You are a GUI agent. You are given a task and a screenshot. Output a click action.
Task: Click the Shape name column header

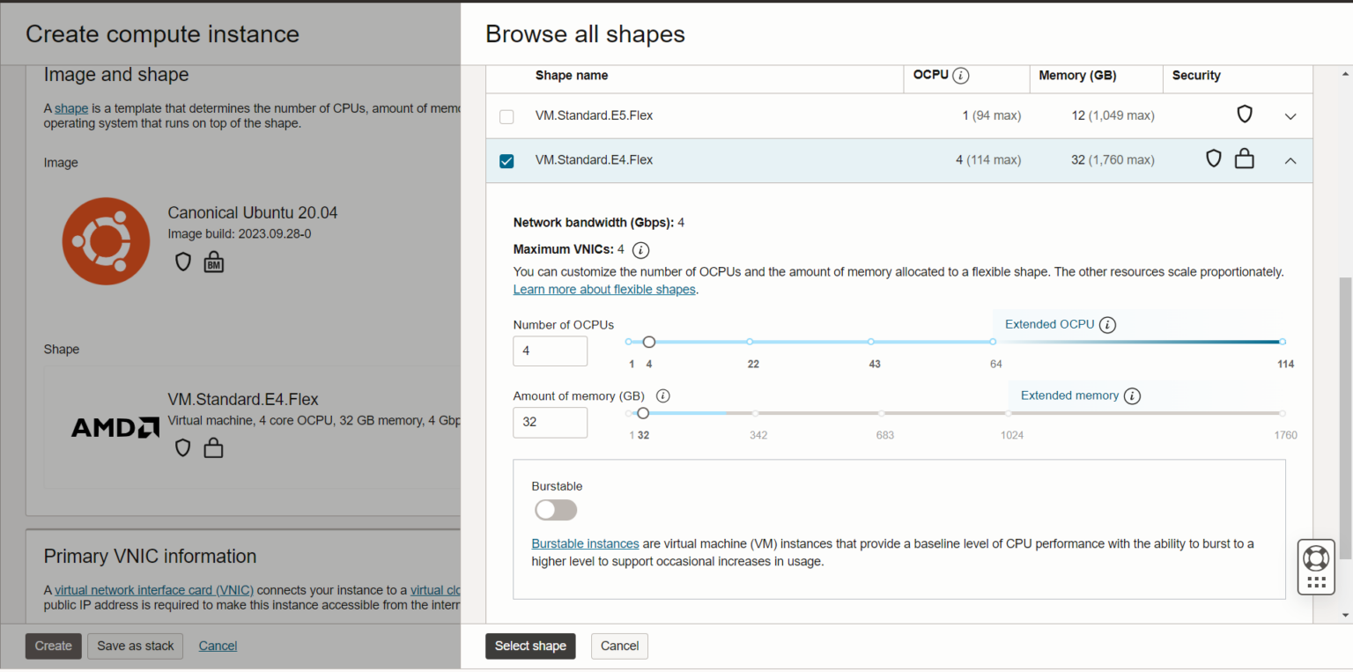click(572, 76)
